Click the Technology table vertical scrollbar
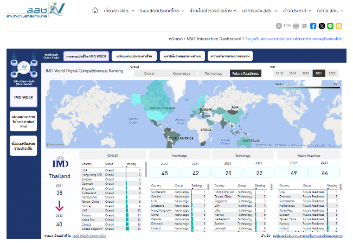The image size is (353, 243). click(x=272, y=187)
